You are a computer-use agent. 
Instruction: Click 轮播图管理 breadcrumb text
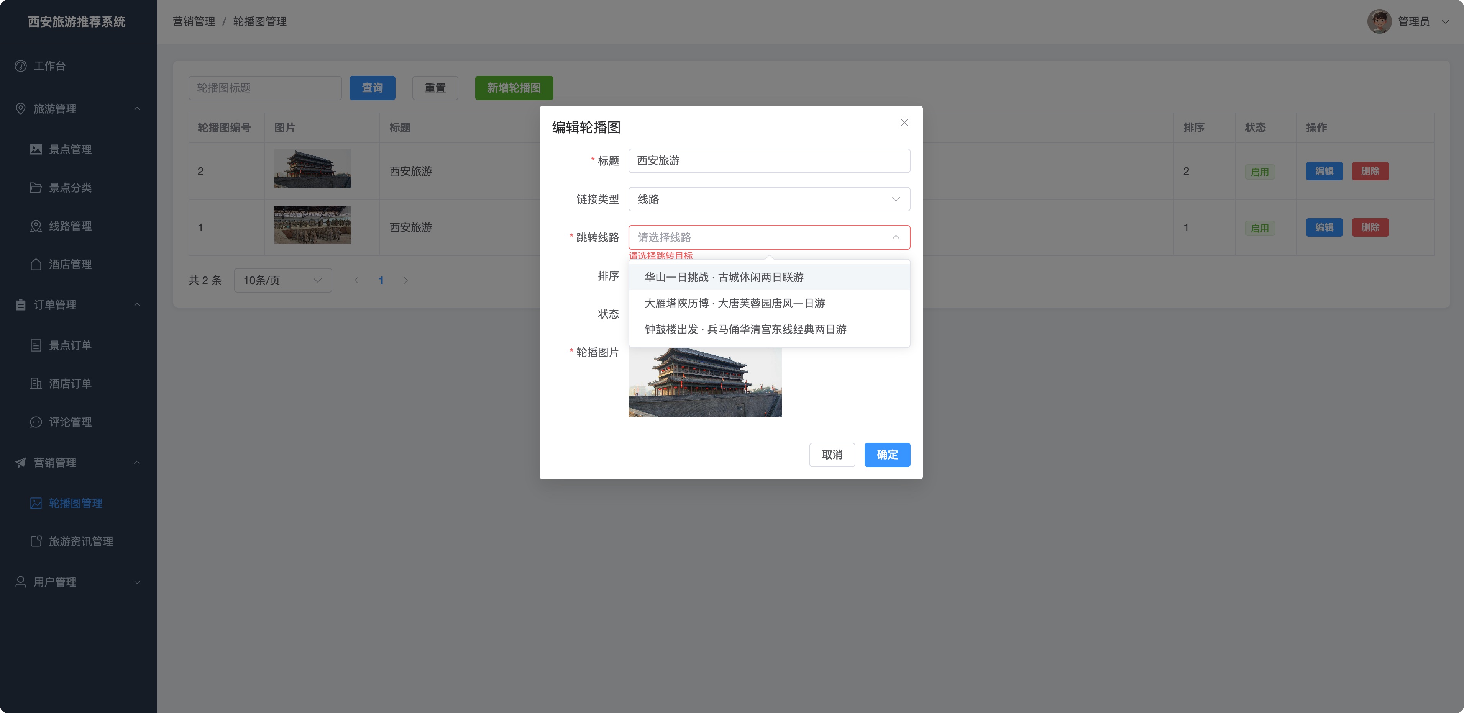[260, 21]
